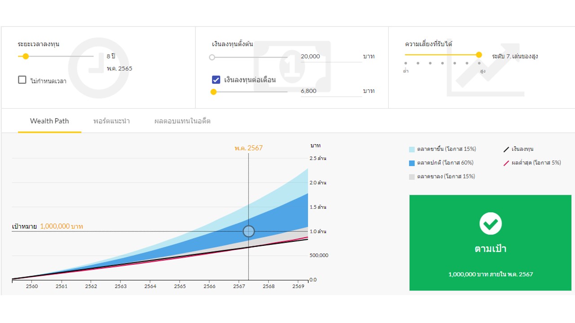The image size is (575, 323).
Task: Click the investment period slider handle
Action: tap(26, 57)
